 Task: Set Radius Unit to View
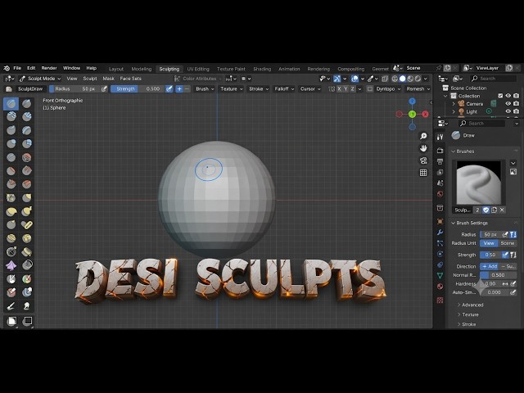pyautogui.click(x=489, y=243)
